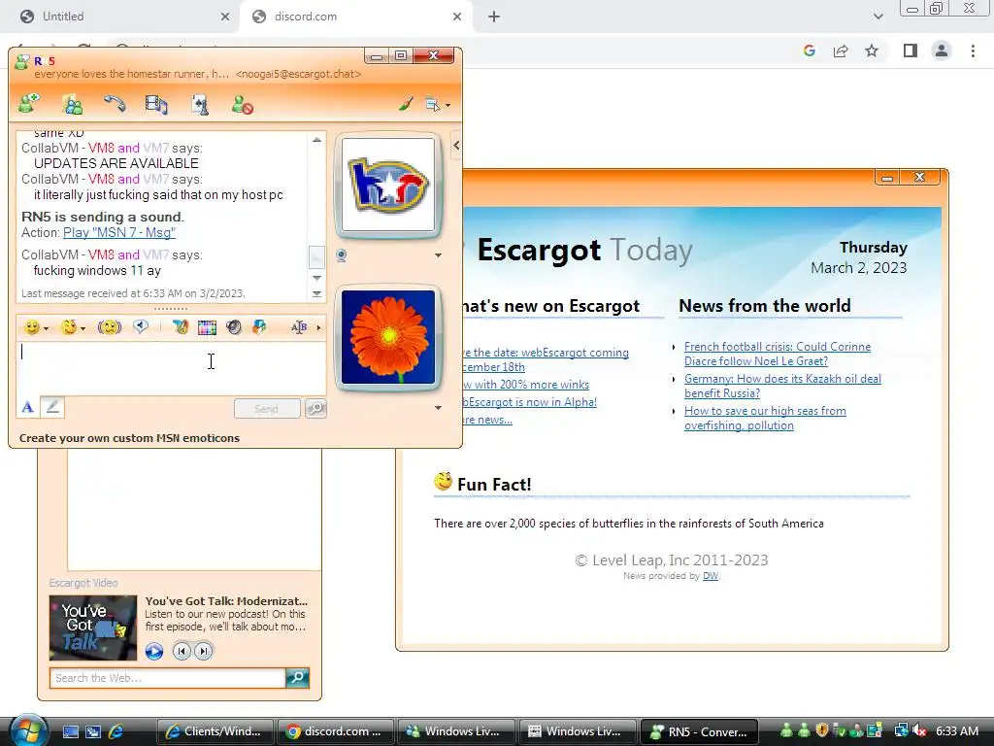The width and height of the screenshot is (994, 746).
Task: Open the browser tab search dropdown
Action: (x=878, y=17)
